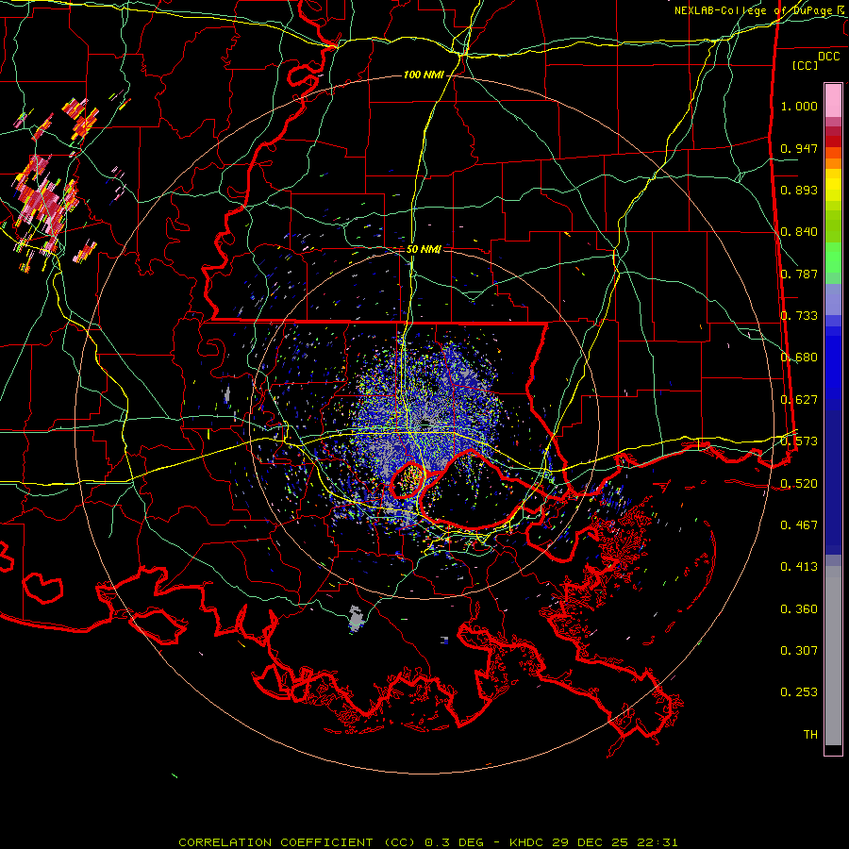Select the 0.947 scale value
The image size is (849, 849).
click(x=799, y=148)
